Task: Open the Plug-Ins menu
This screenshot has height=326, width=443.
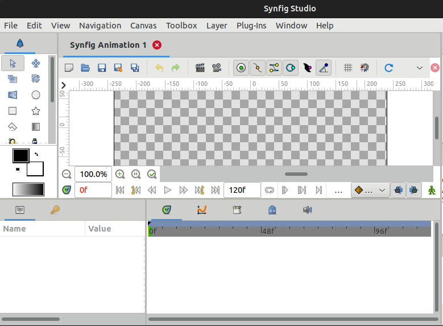Action: (x=251, y=26)
